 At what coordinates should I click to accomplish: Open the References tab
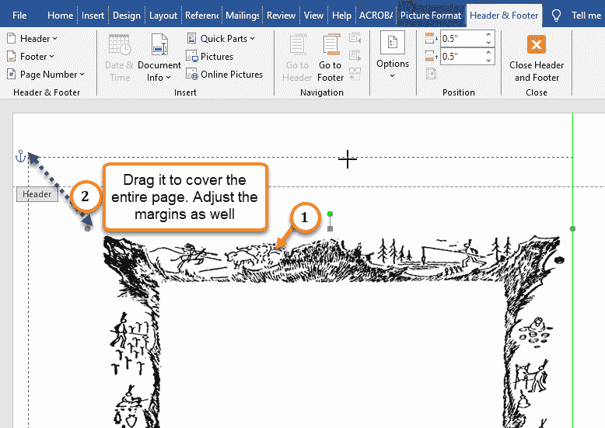coord(201,16)
